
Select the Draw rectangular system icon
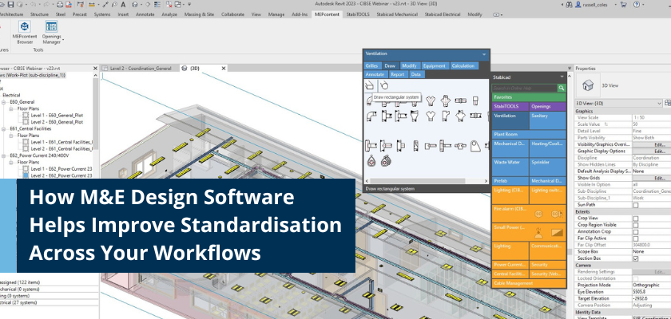[x=370, y=85]
